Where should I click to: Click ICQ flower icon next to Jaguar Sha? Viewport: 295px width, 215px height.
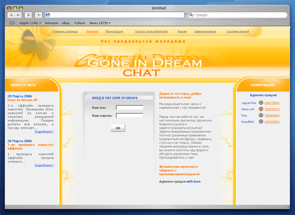click(x=261, y=102)
